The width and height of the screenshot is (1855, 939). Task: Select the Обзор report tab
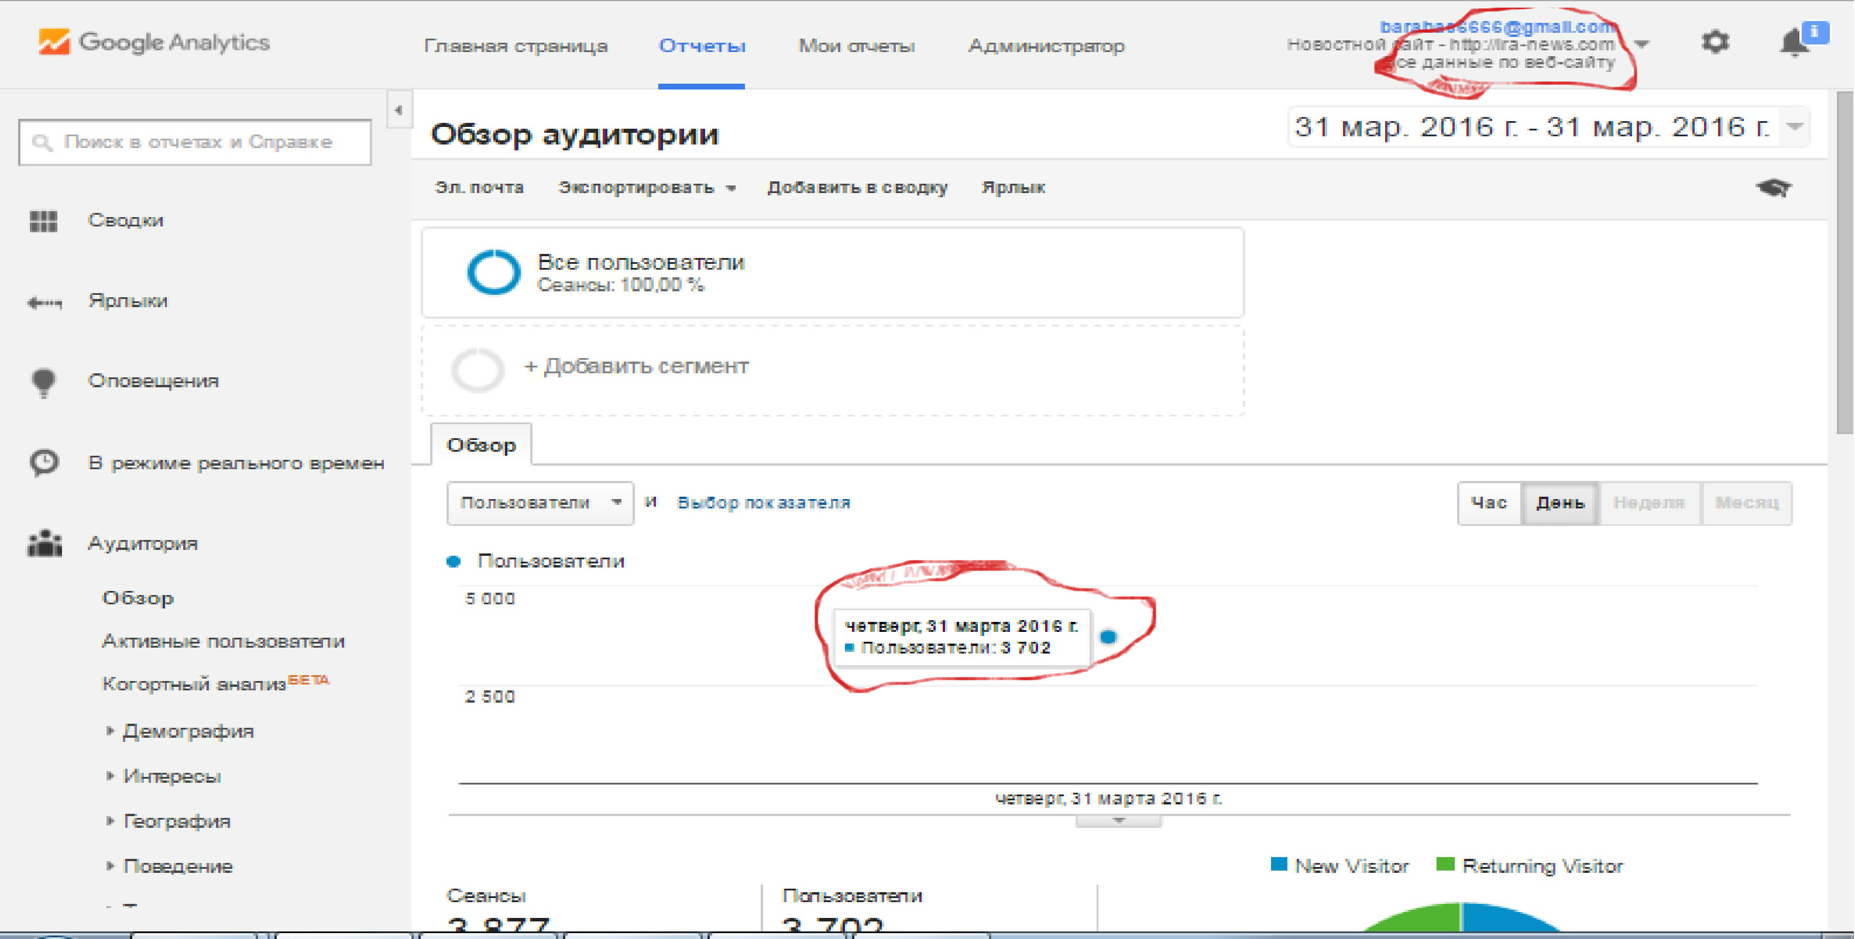481,445
